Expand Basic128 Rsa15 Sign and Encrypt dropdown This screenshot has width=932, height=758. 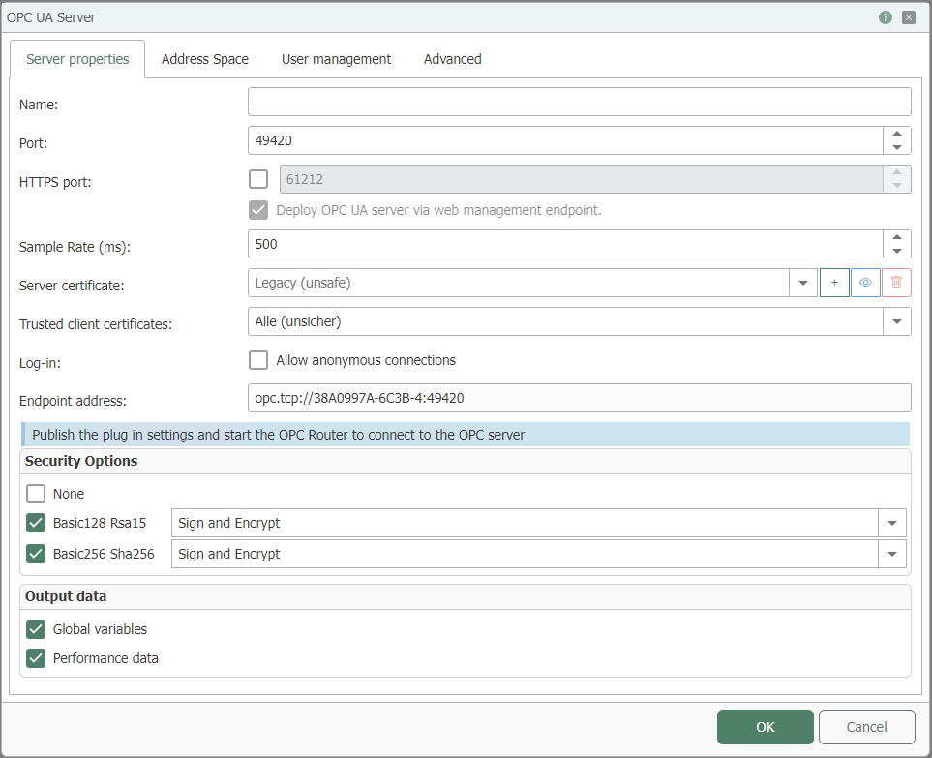pos(892,523)
